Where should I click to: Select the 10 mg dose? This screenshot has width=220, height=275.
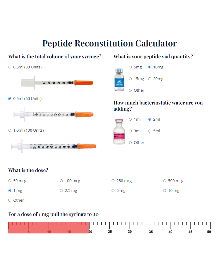click(165, 191)
